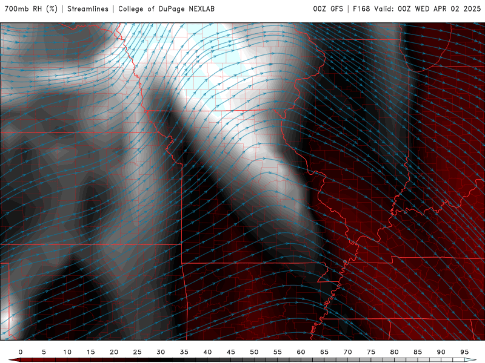Pick the "35" label on the color scale

(x=184, y=352)
